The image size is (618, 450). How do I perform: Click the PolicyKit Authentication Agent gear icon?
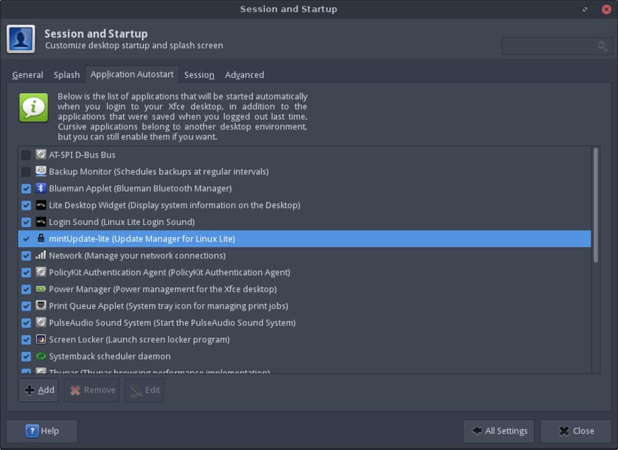pos(41,272)
